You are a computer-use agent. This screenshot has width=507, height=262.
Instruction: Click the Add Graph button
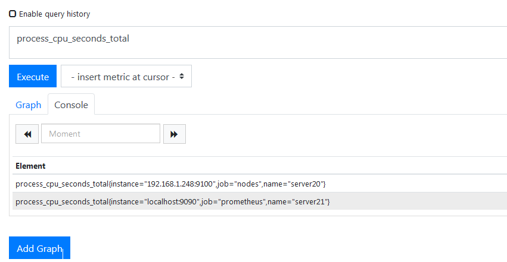pos(39,248)
